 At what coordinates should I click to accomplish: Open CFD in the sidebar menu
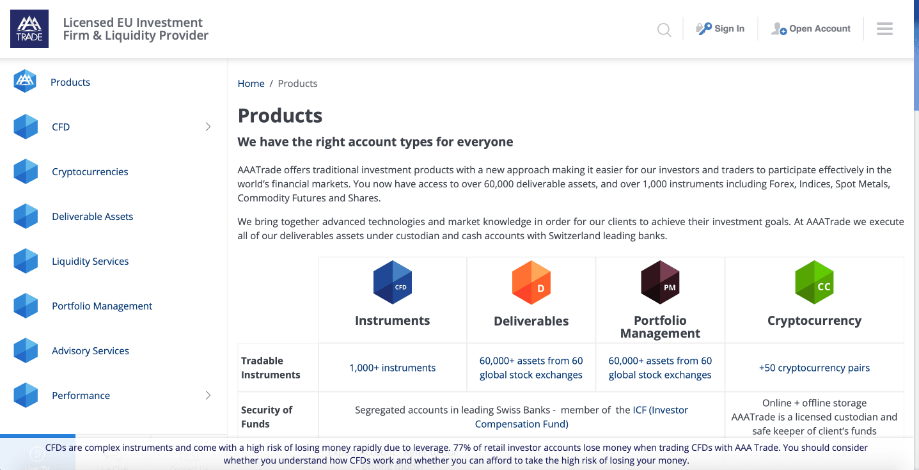pyautogui.click(x=61, y=127)
